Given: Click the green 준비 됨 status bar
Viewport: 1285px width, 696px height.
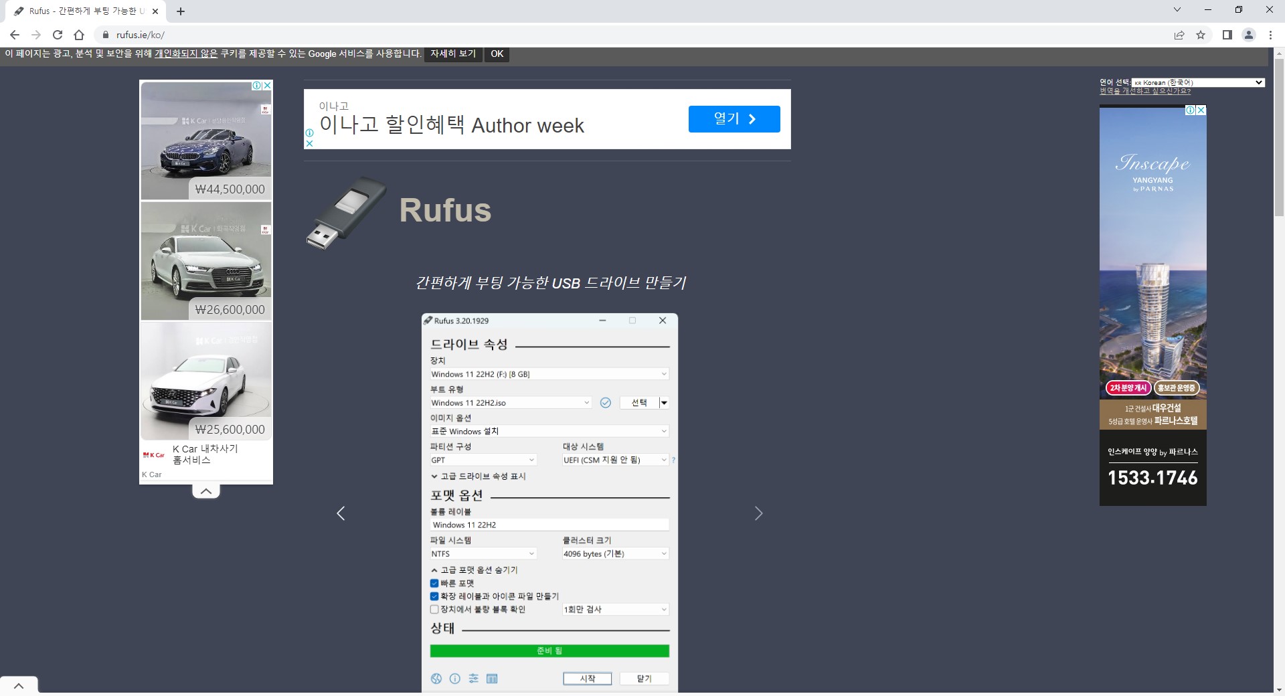Looking at the screenshot, I should 549,650.
